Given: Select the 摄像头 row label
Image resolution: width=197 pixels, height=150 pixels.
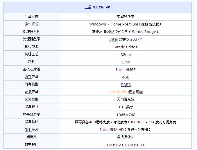Looking at the screenshot, I should pos(32,137).
